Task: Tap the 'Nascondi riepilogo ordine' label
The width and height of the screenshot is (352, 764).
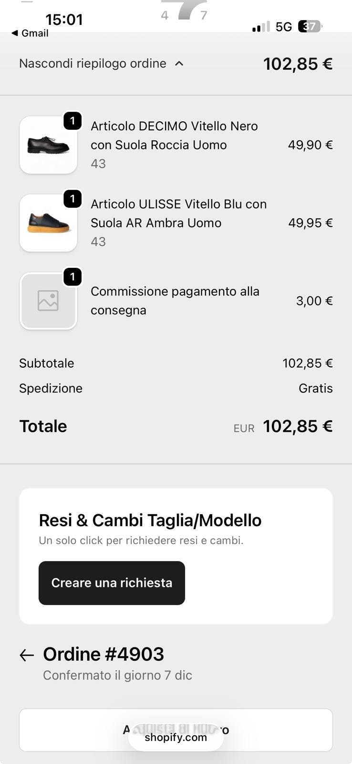Action: click(x=93, y=64)
